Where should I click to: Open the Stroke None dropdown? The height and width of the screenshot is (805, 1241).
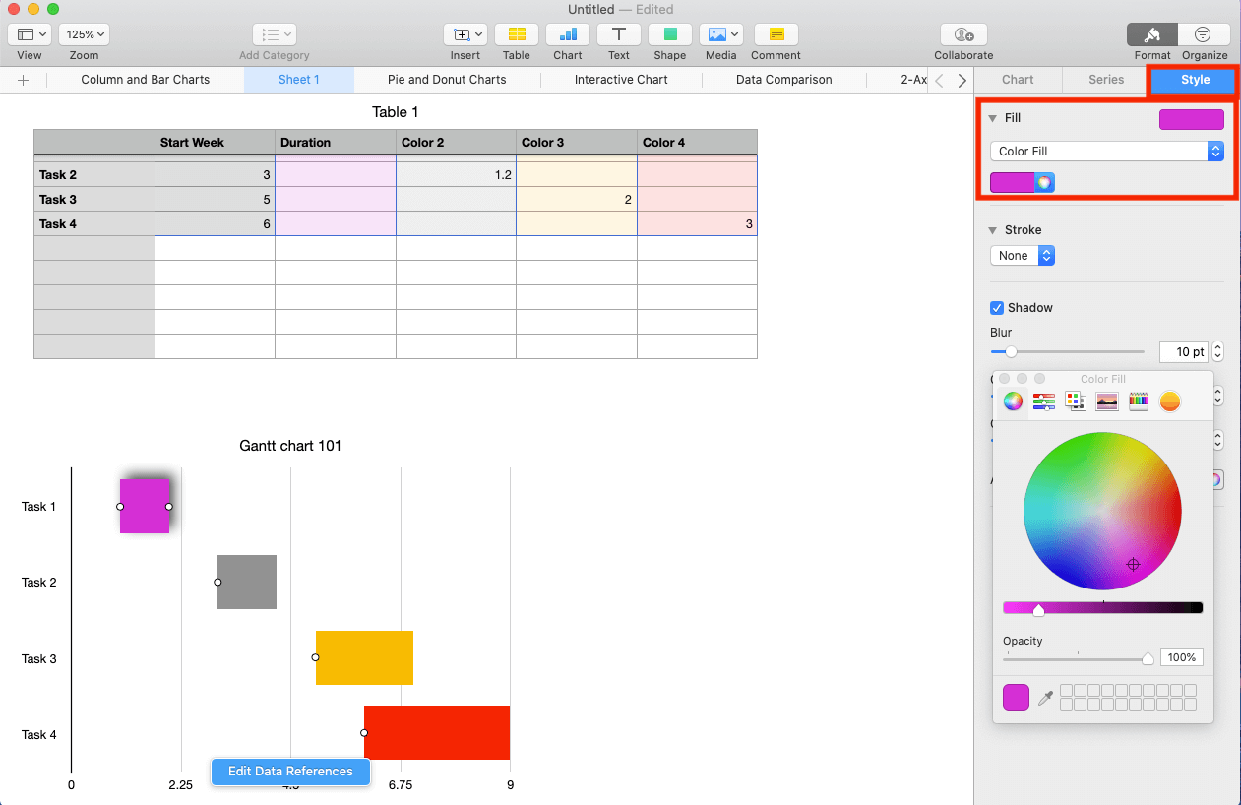coord(1022,256)
